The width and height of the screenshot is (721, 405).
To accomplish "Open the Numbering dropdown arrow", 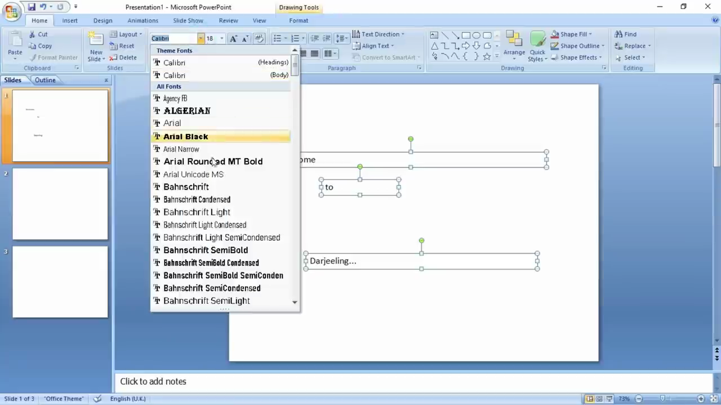I will 303,38.
